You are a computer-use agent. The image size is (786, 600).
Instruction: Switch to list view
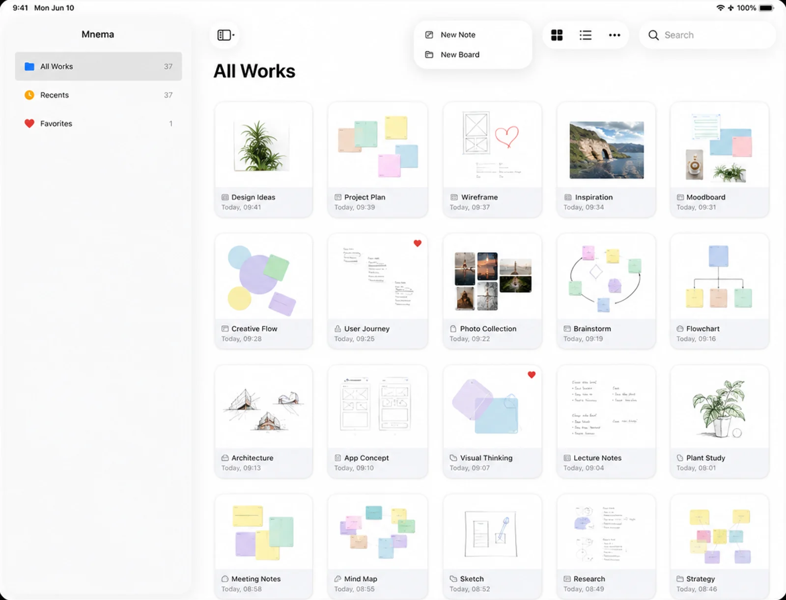585,35
